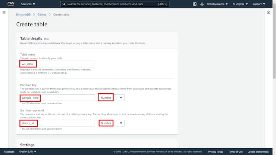Expand the hamburger side navigation menu
Viewport: 276px width, 155px height.
tap(4, 12)
